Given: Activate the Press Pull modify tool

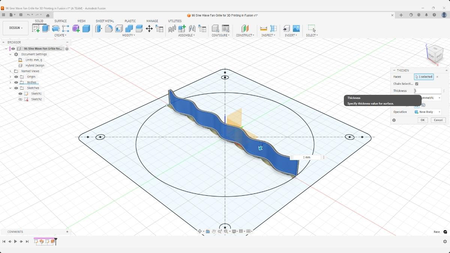Looking at the screenshot, I should pyautogui.click(x=98, y=28).
